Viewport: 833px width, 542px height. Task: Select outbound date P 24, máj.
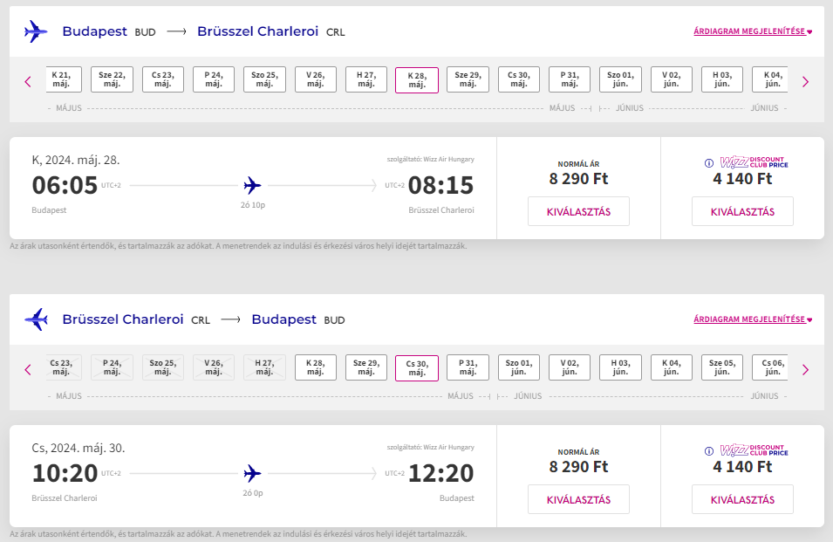pos(214,79)
